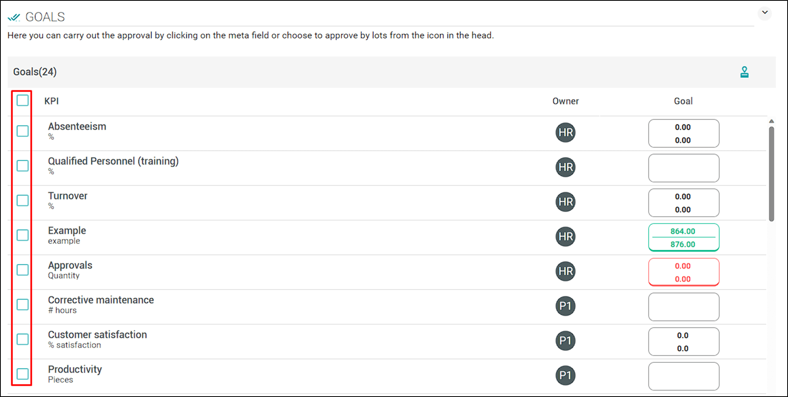
Task: Click the Absenteeism HR owner badge
Action: pos(565,133)
